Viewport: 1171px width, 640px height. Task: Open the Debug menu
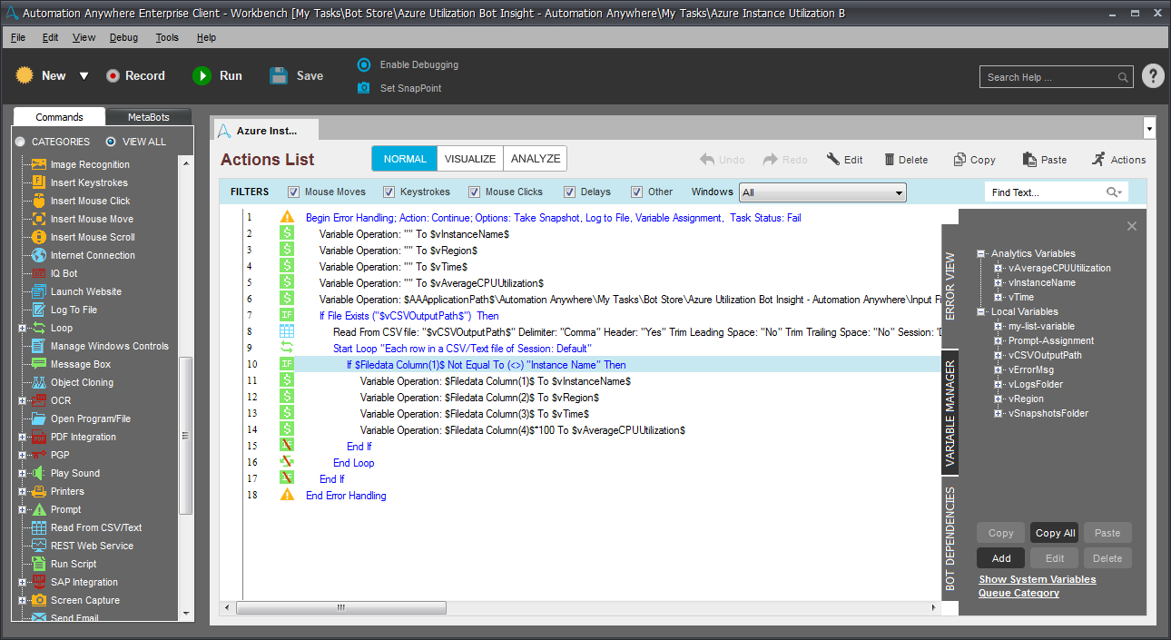click(x=123, y=37)
